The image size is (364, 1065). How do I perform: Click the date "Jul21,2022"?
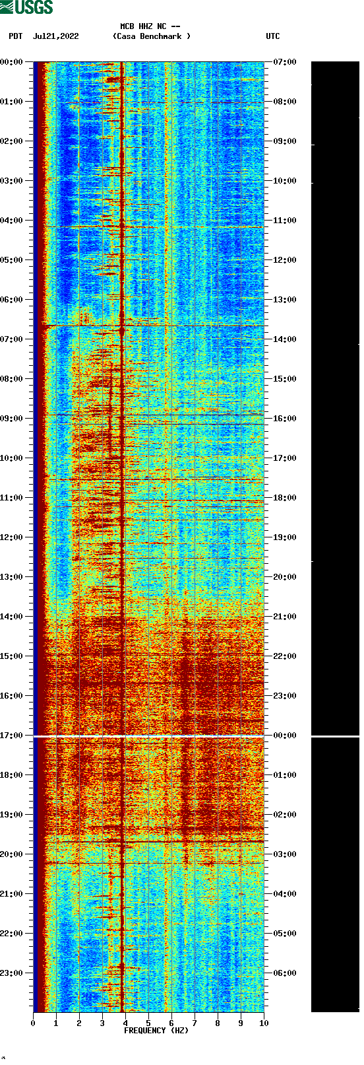pos(55,36)
